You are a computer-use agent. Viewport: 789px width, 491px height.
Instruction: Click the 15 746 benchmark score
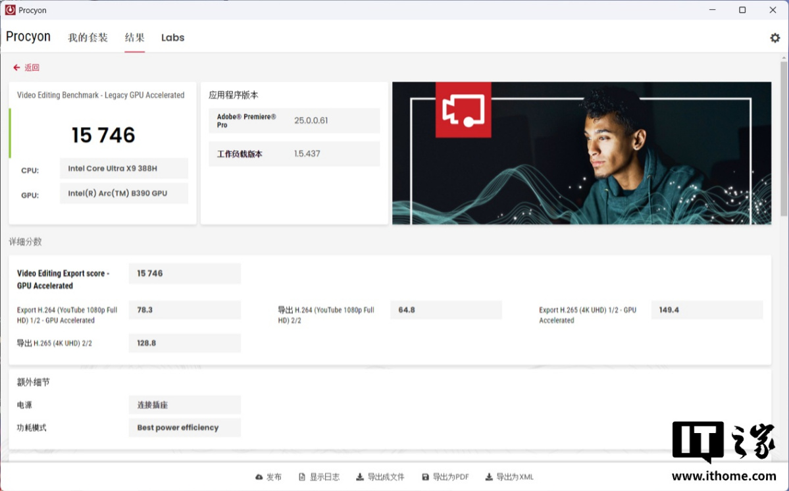[x=102, y=134]
